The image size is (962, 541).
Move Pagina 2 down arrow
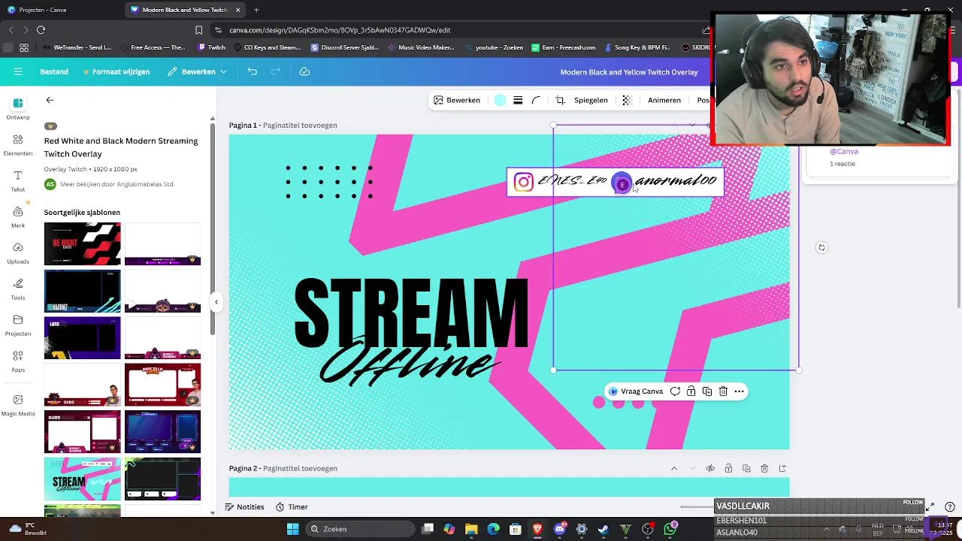click(x=692, y=469)
